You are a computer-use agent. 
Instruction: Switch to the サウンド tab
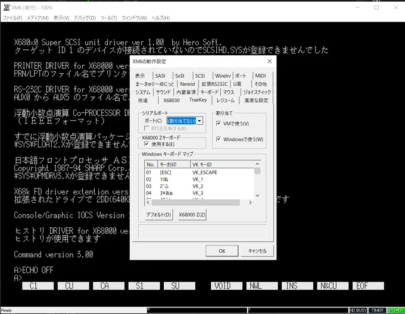(163, 92)
